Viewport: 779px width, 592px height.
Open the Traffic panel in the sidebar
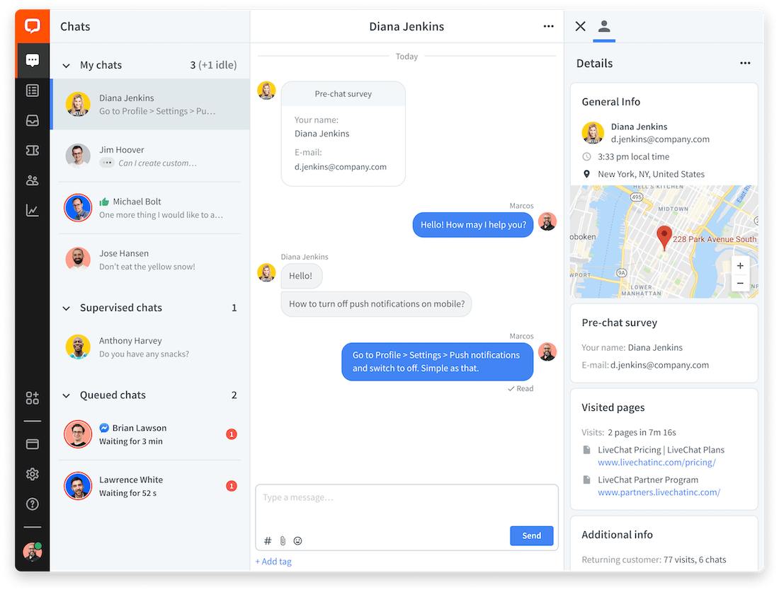pos(32,91)
